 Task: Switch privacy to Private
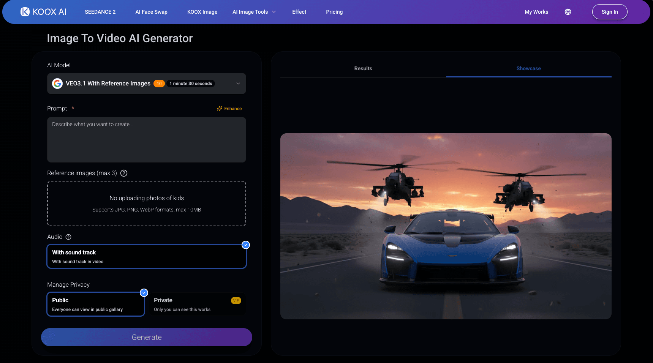pyautogui.click(x=198, y=304)
